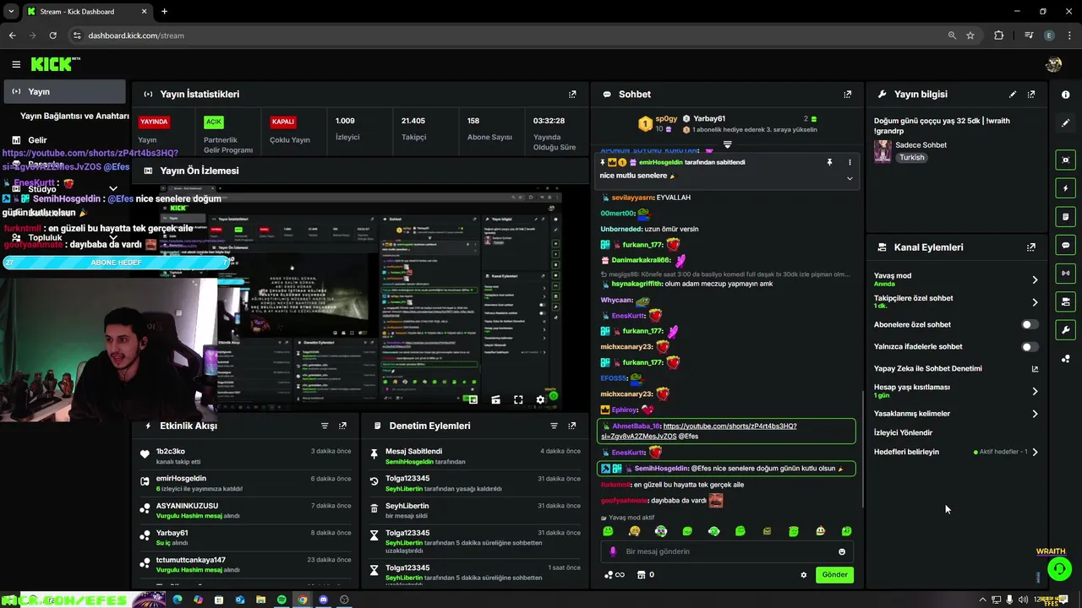
Task: Click first green emote in quick emote row
Action: 608,531
